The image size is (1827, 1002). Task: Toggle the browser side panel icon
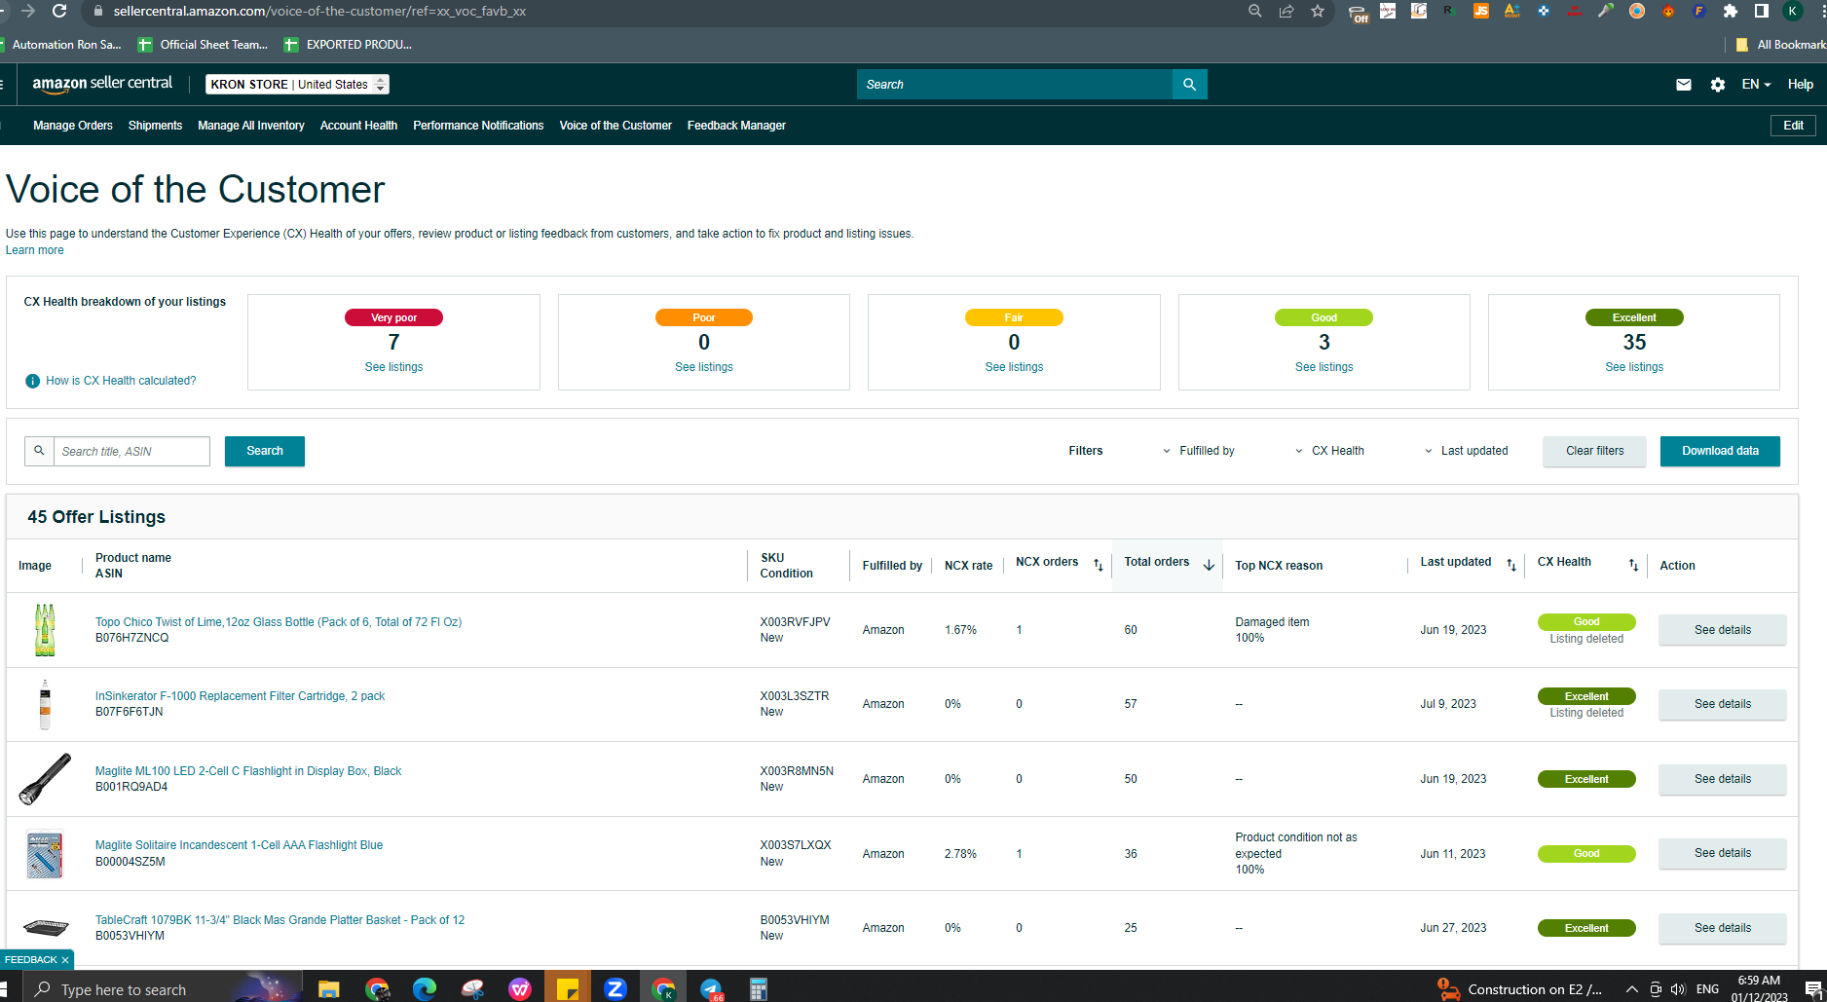(x=1762, y=11)
